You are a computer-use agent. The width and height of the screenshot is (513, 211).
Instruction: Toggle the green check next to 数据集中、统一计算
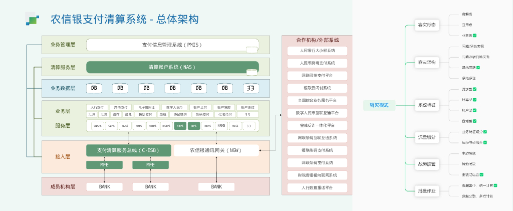[x=495, y=185]
